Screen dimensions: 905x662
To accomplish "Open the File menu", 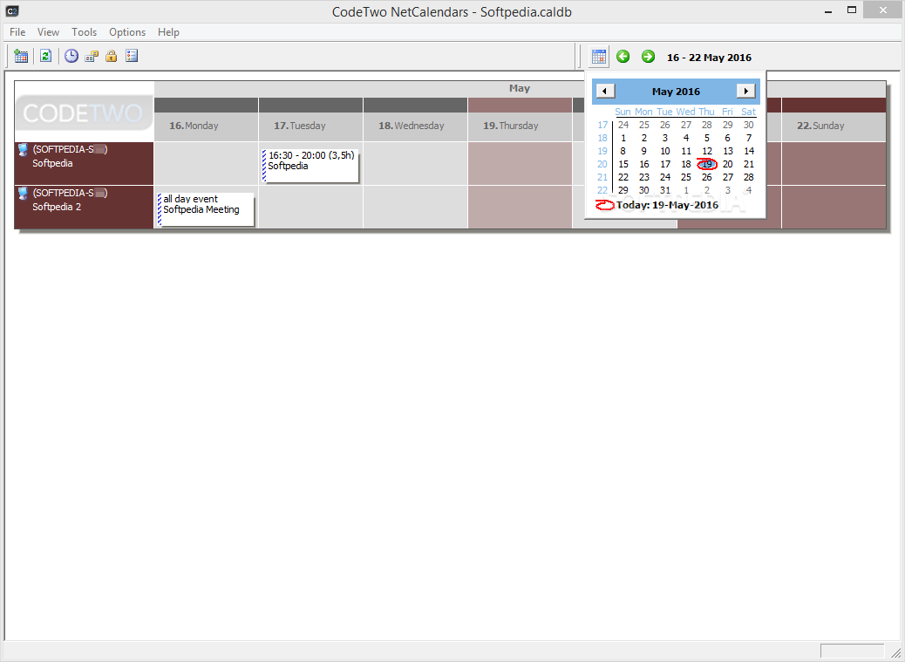I will click(17, 32).
